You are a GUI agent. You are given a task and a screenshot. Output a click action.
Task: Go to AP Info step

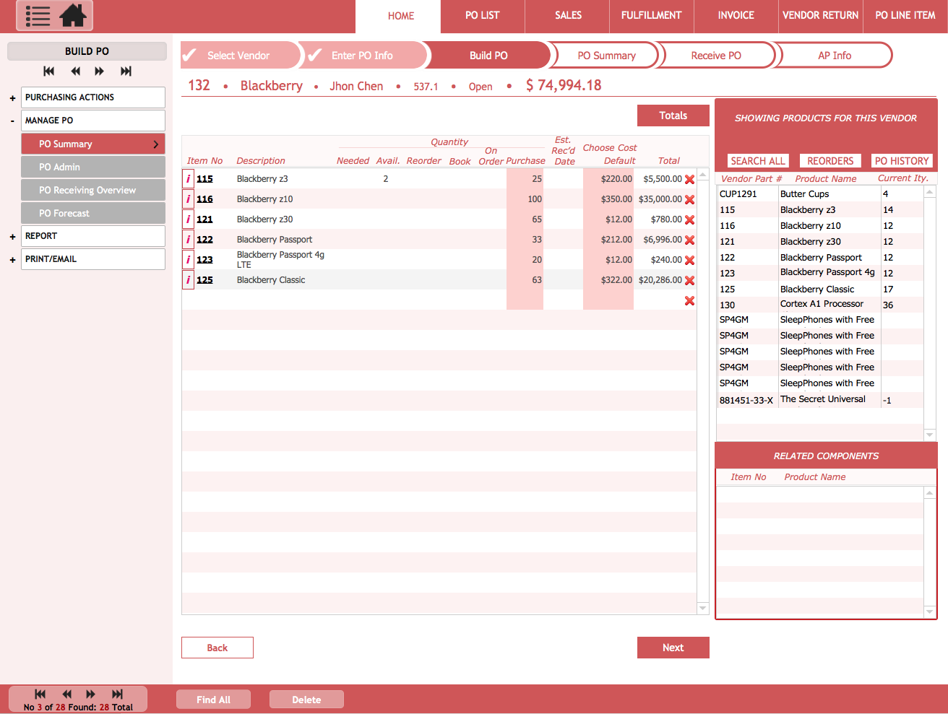834,55
